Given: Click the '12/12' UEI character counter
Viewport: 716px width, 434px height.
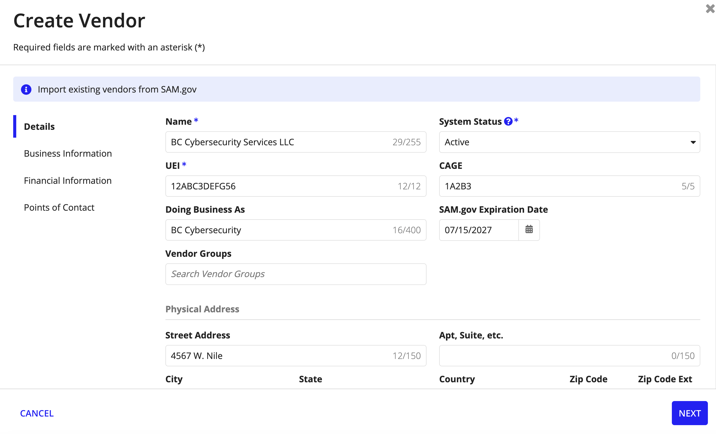Looking at the screenshot, I should [409, 186].
